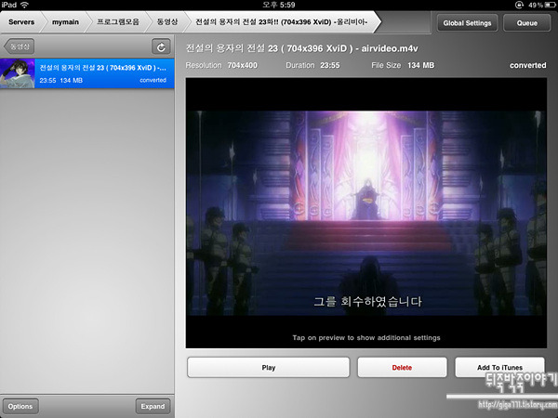Play the selected video
The image size is (558, 418).
(268, 368)
